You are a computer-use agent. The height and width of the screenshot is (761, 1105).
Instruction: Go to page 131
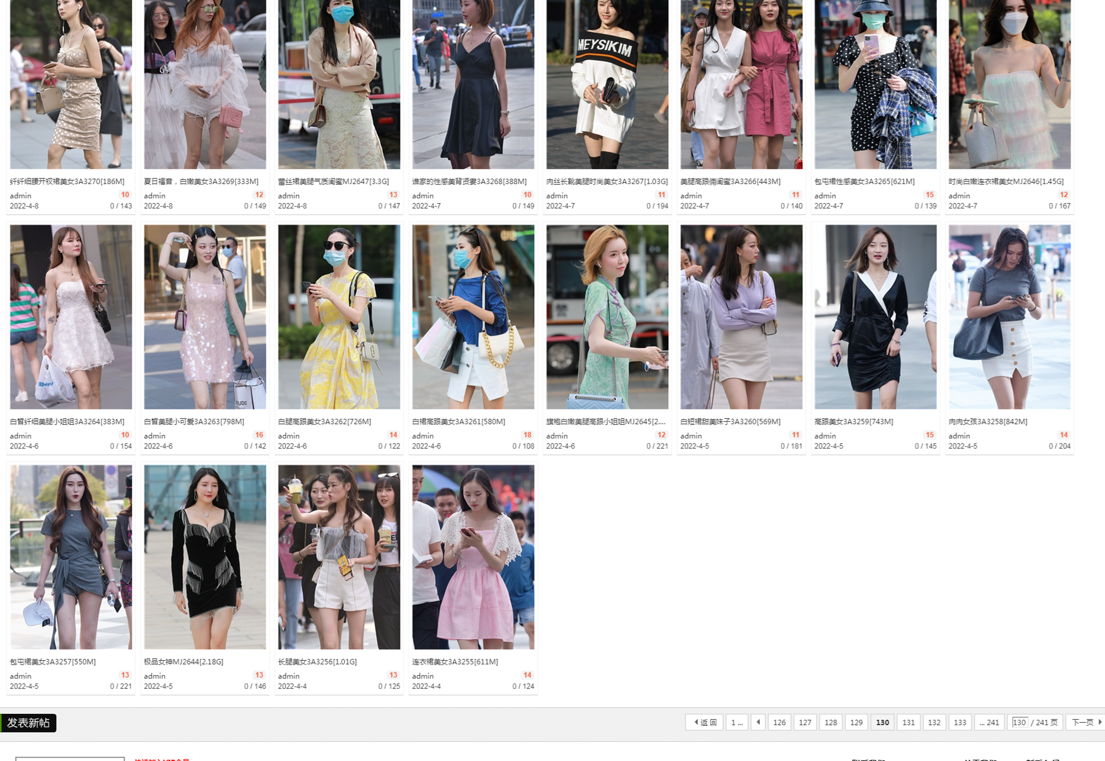[x=908, y=722]
